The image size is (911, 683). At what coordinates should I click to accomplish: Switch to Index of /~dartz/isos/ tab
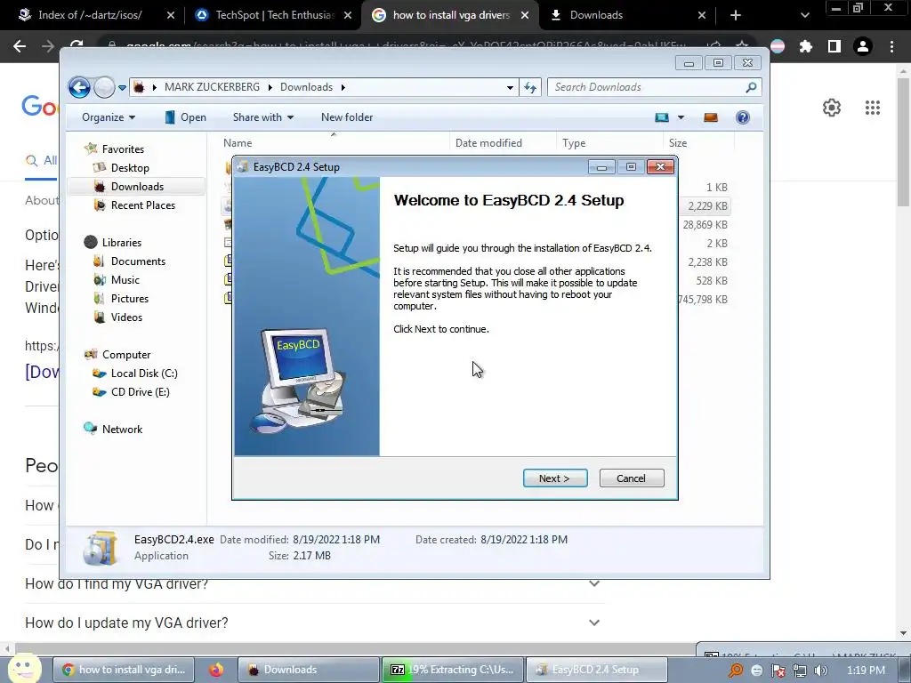click(x=90, y=15)
